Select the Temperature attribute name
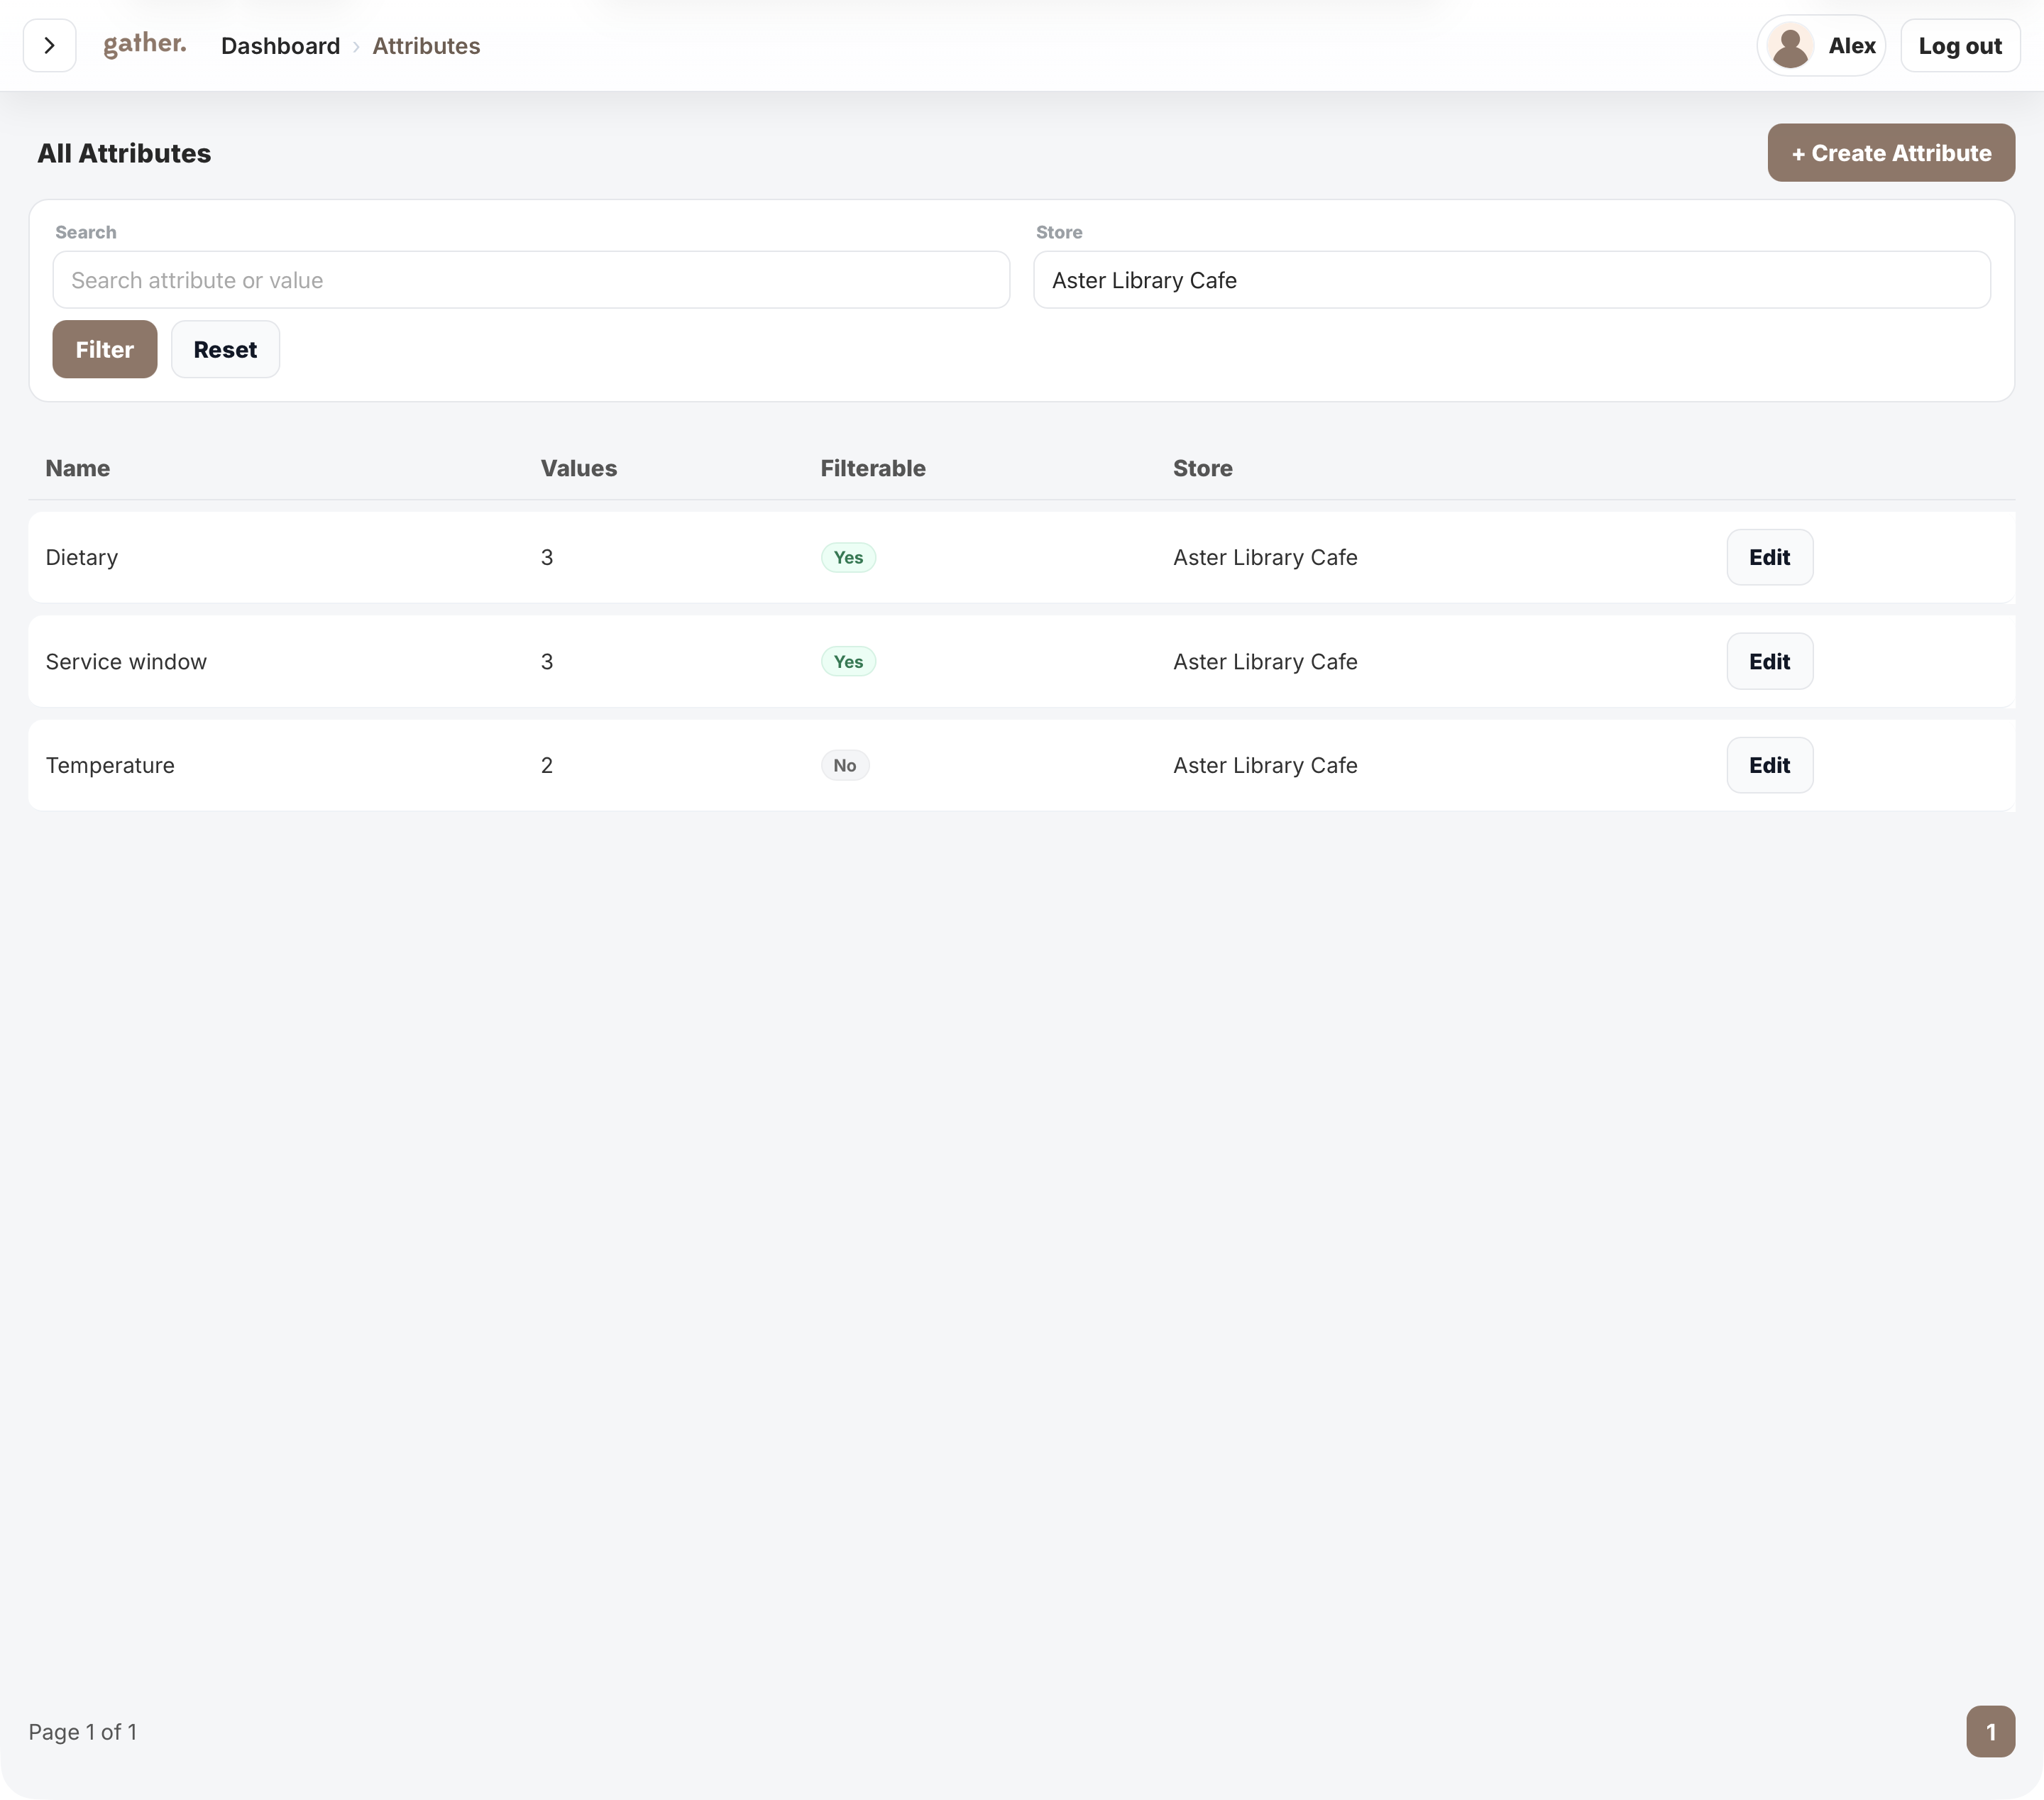 tap(110, 766)
